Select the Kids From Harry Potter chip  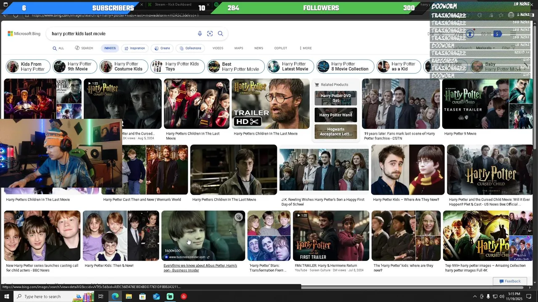[28, 66]
